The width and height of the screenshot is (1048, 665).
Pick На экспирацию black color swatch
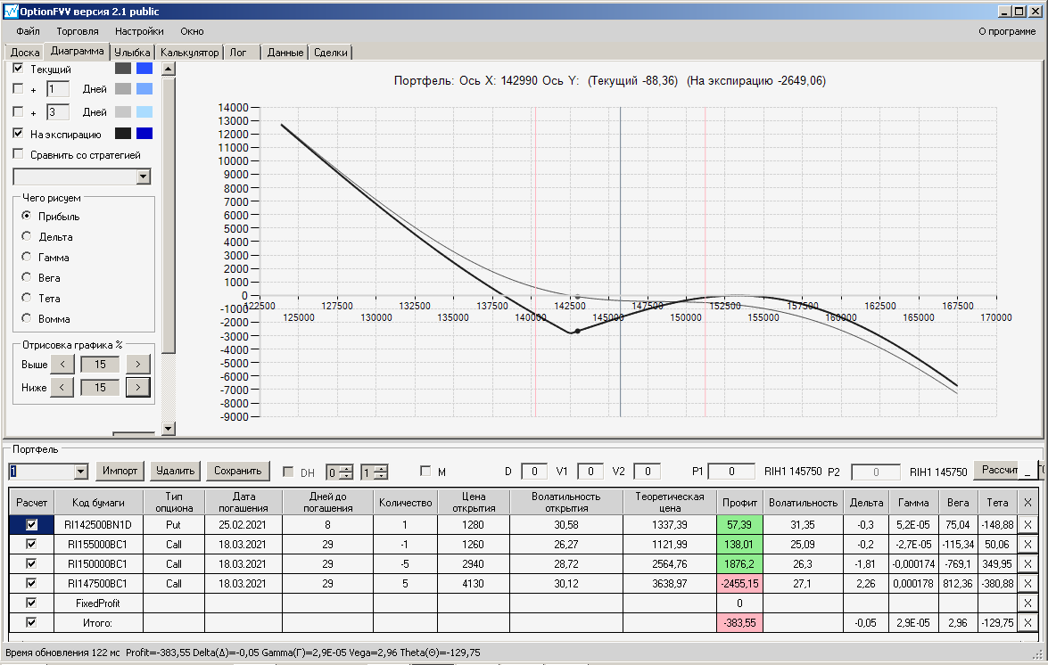point(123,134)
